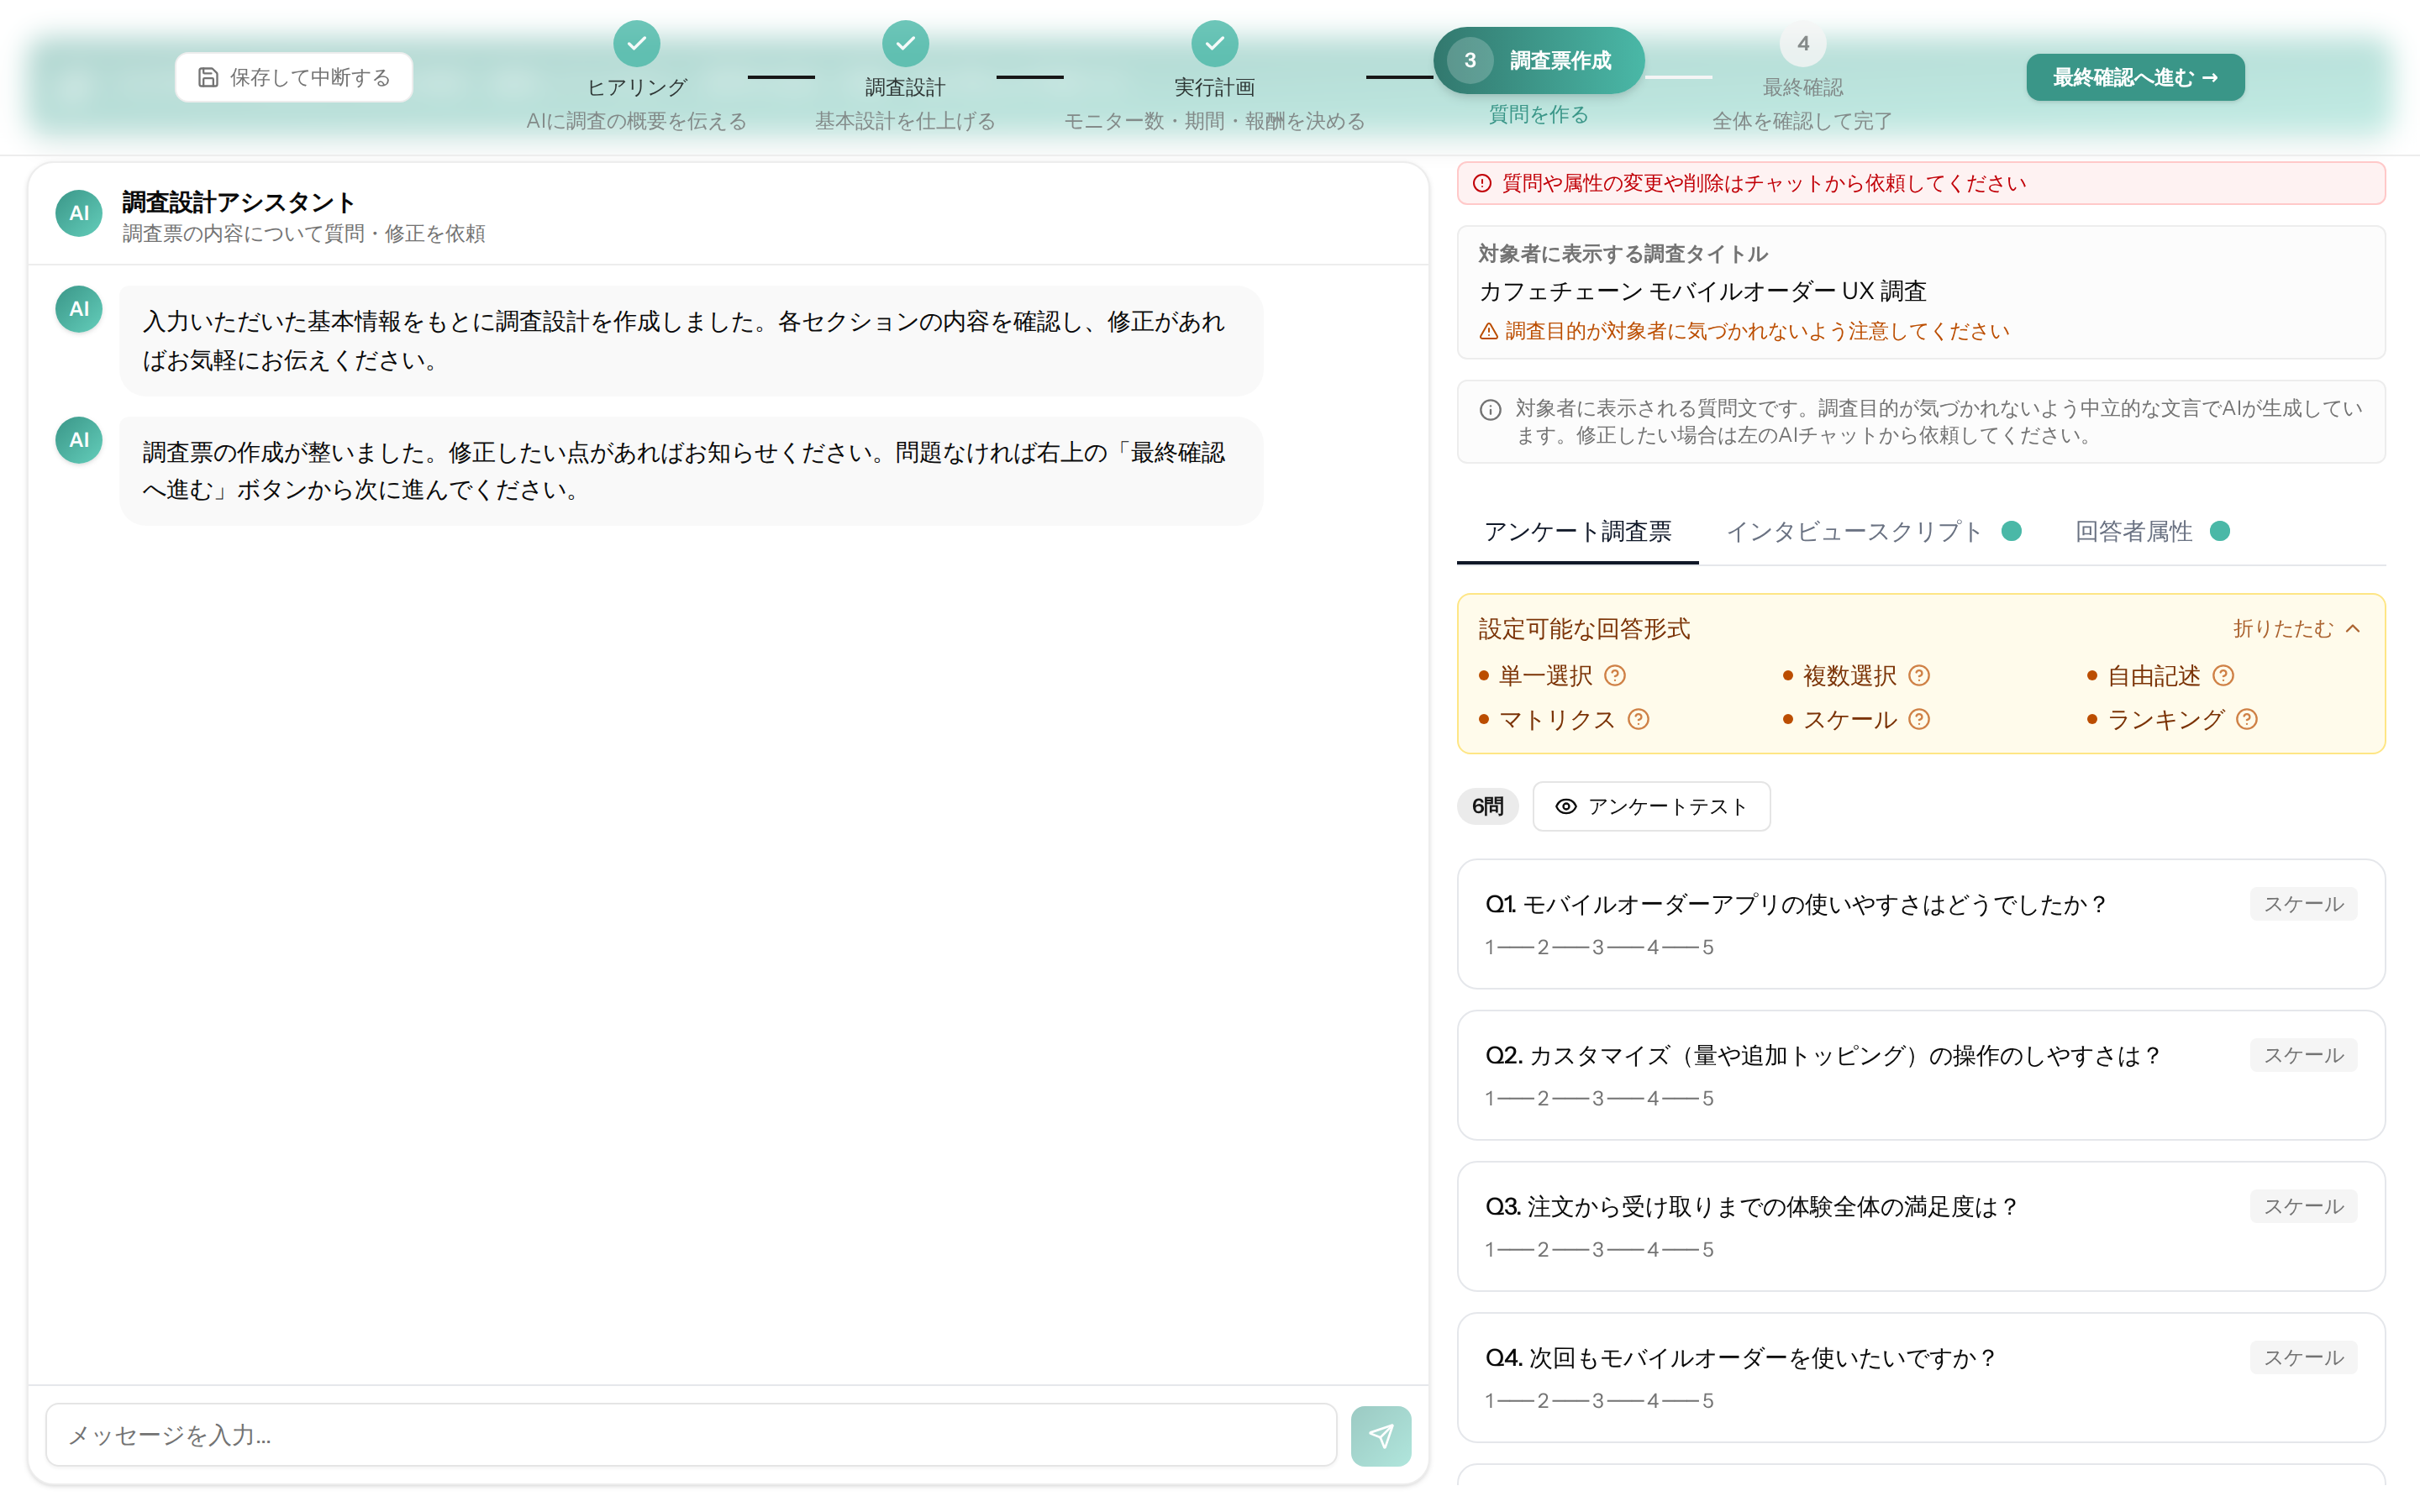Show help for スケール format
This screenshot has width=2420, height=1512.
[1918, 719]
